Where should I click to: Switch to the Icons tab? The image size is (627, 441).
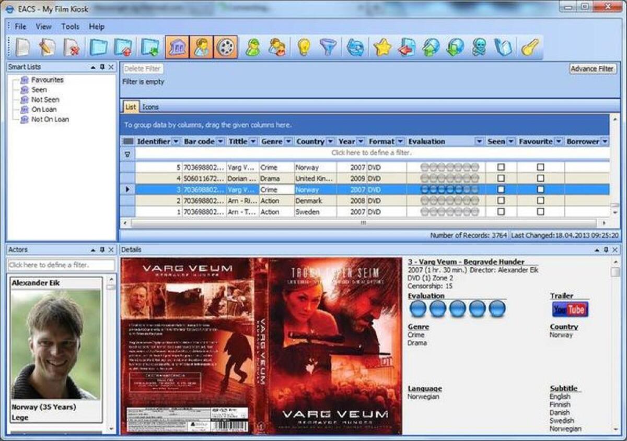(x=150, y=106)
